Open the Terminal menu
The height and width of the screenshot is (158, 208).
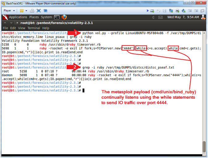(34, 28)
